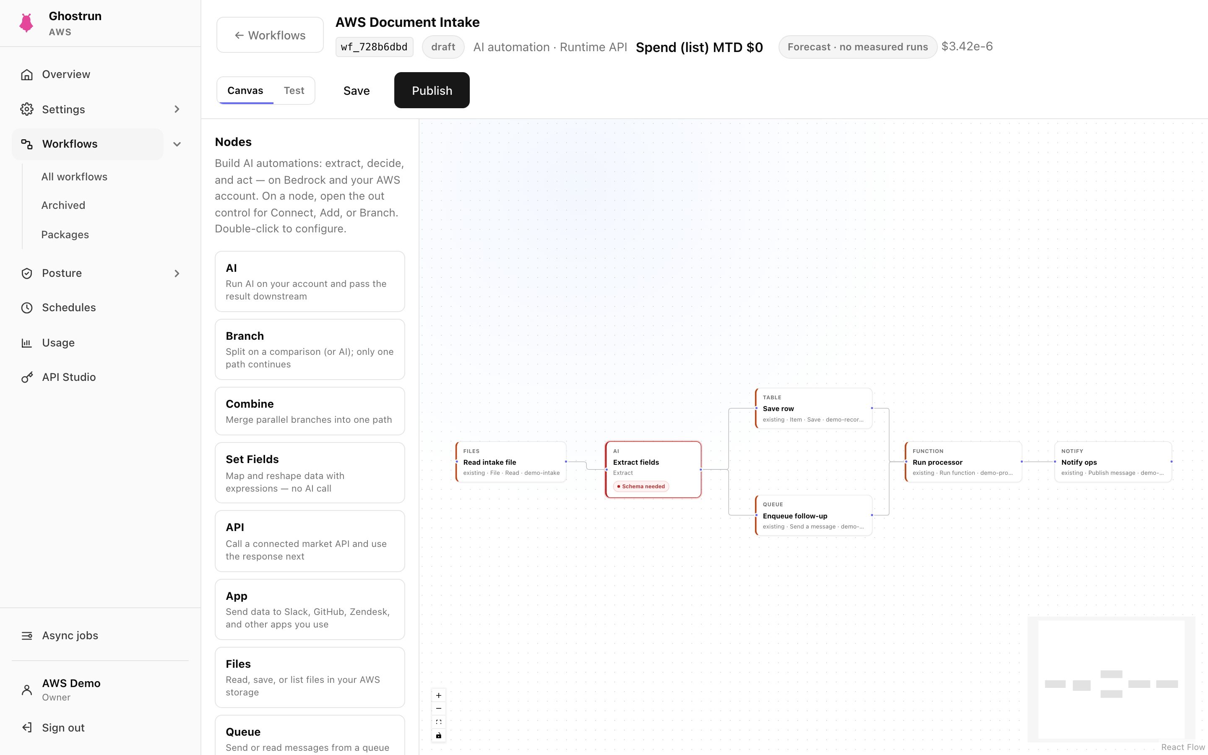Select the Files node card in palette
Screen dimensions: 1208x755
tap(310, 677)
